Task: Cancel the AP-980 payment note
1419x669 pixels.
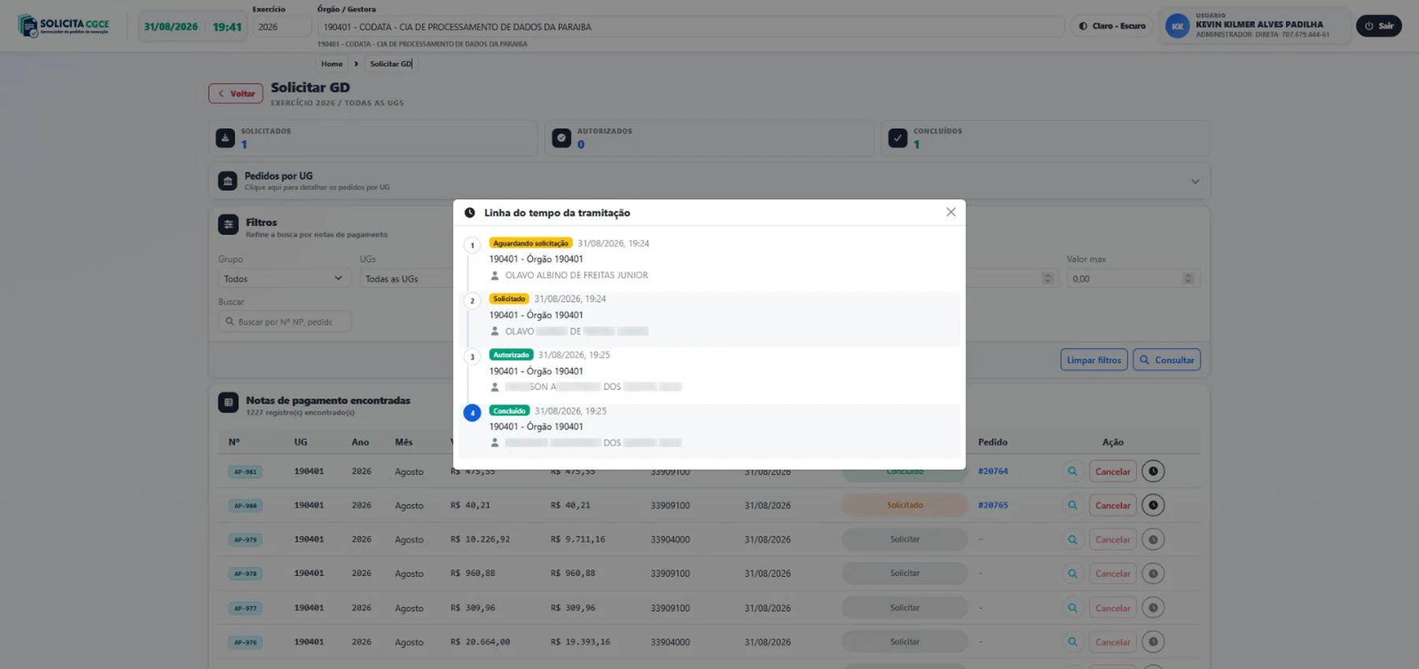Action: [1112, 506]
